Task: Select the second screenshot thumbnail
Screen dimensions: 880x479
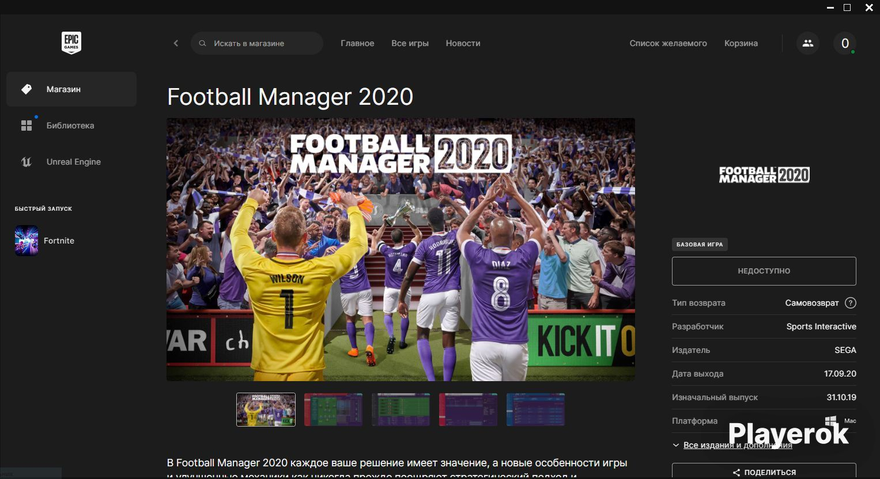Action: click(333, 410)
